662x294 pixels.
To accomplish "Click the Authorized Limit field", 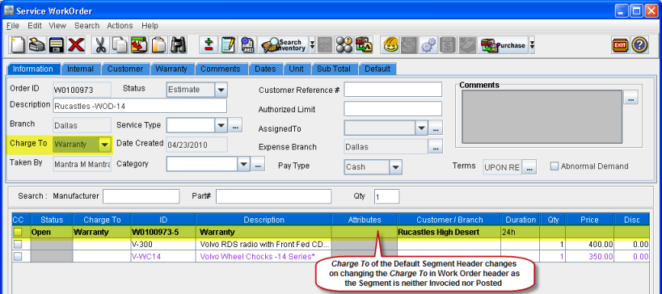I will (x=393, y=109).
